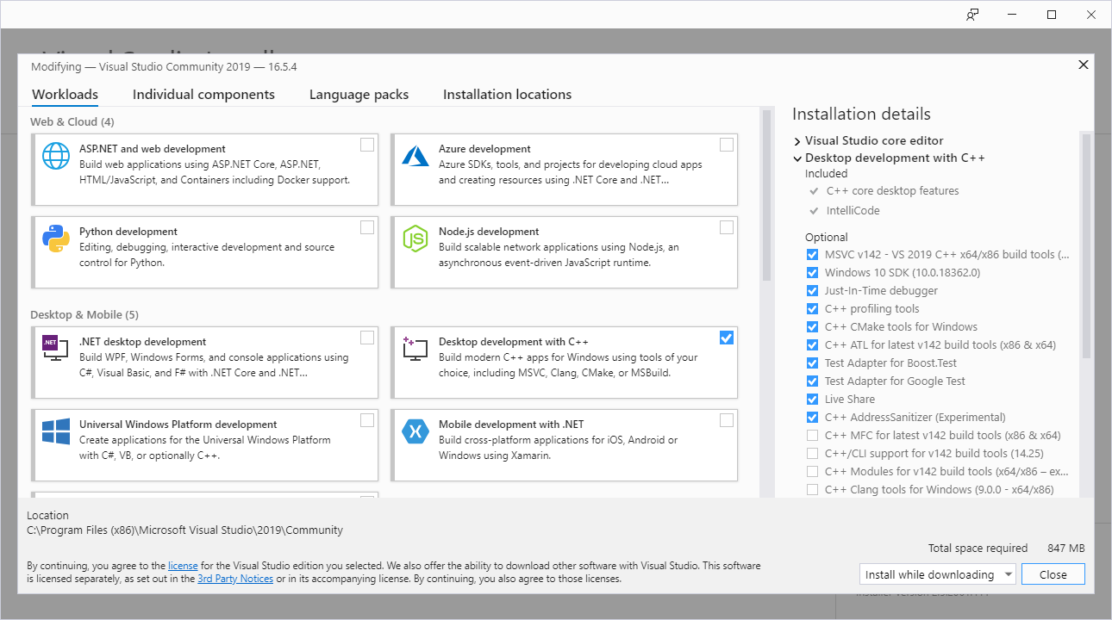Check Universal Windows Platform development workload

(x=367, y=420)
